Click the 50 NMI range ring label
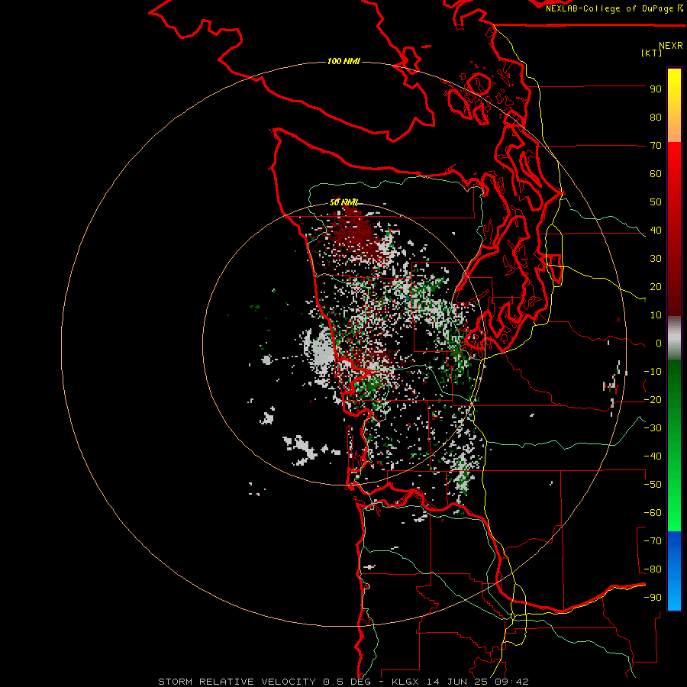 coord(343,202)
